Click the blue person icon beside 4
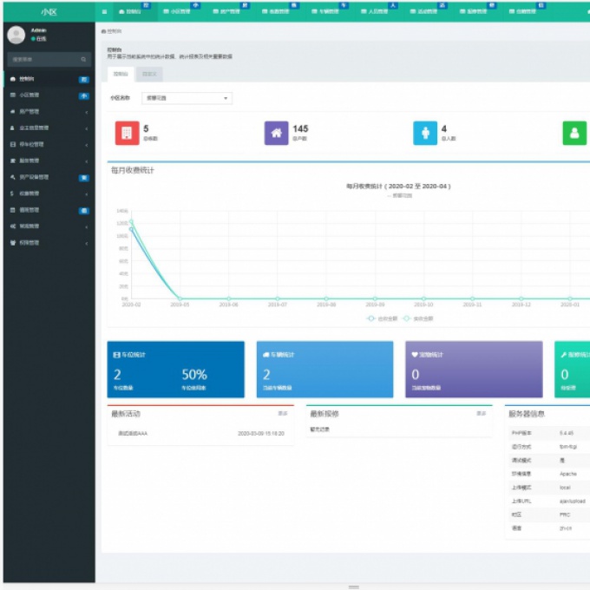590x590 pixels. (425, 133)
